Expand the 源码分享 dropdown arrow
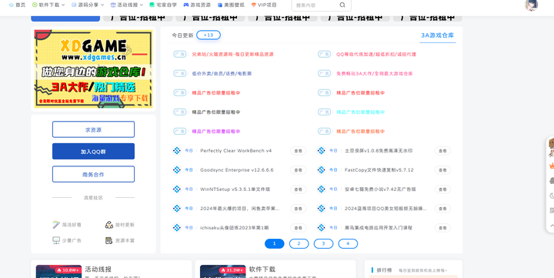Screen dimensions: 554x278 click(102, 5)
